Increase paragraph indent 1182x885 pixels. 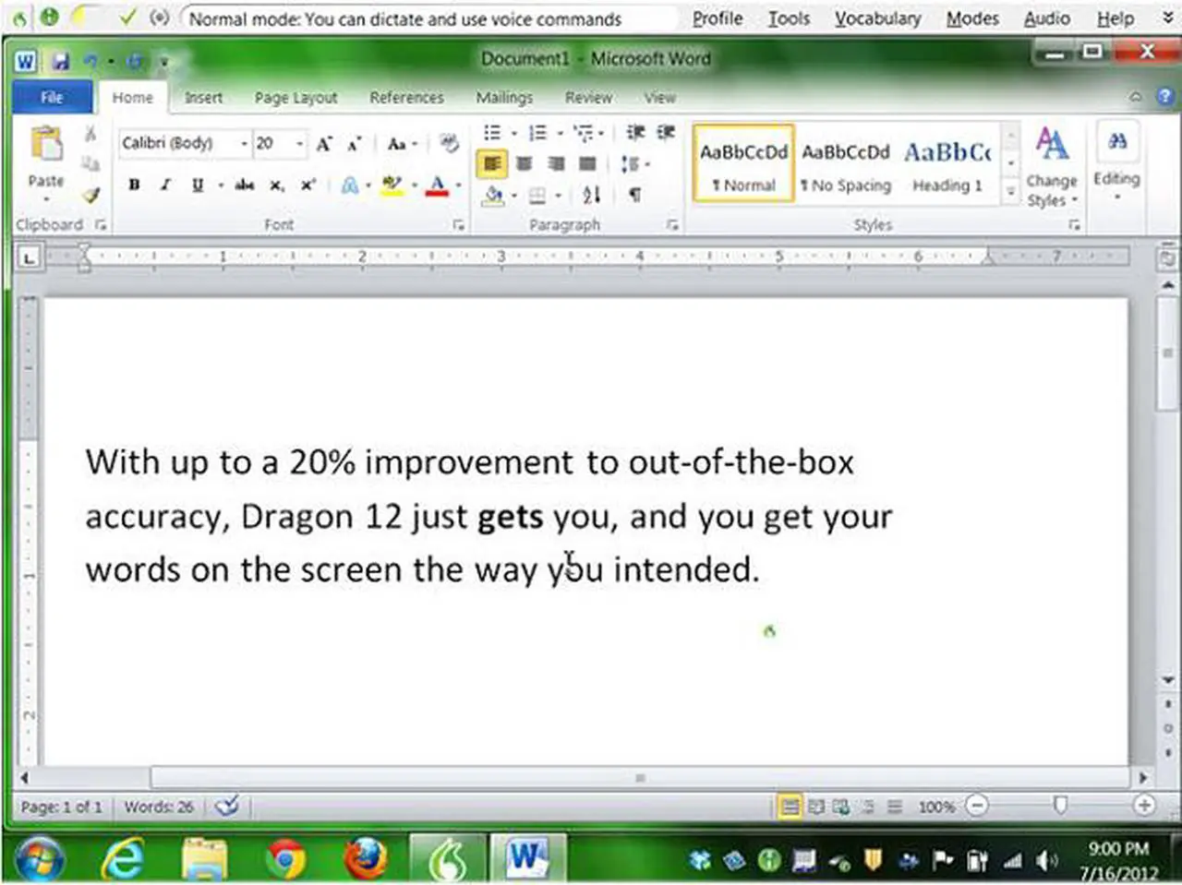click(x=666, y=133)
